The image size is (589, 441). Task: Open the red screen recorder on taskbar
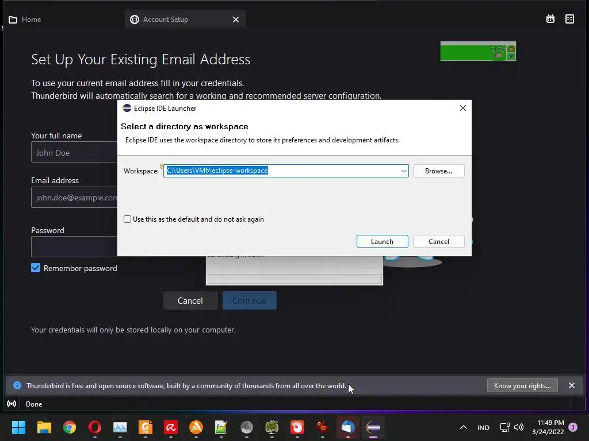coord(297,427)
